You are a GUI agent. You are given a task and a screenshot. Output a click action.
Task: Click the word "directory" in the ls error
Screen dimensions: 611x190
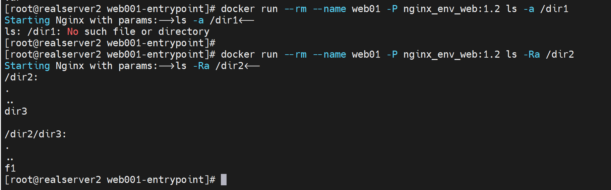[x=184, y=32]
